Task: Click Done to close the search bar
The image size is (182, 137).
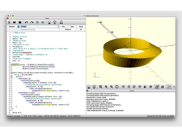Action: [81, 26]
